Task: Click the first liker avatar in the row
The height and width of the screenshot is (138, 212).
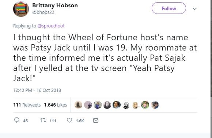Action: 79,105
